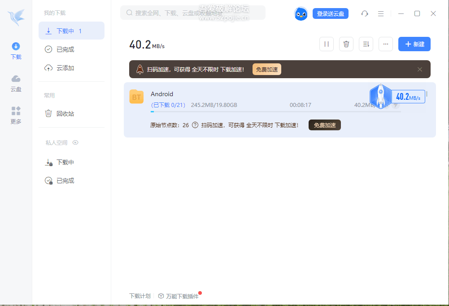Pause all downloads with the pause icon
449x306 pixels.
326,44
